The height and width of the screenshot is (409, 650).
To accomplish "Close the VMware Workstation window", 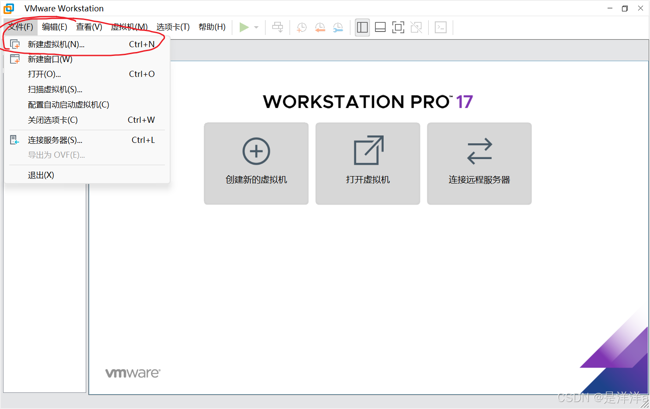I will (640, 8).
